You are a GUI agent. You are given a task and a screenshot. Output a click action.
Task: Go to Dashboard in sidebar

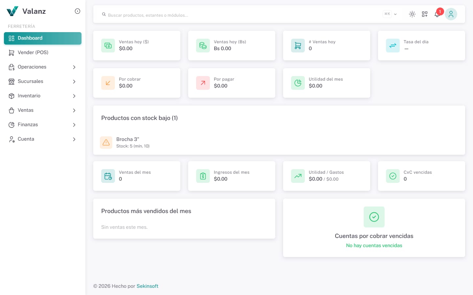click(x=43, y=38)
